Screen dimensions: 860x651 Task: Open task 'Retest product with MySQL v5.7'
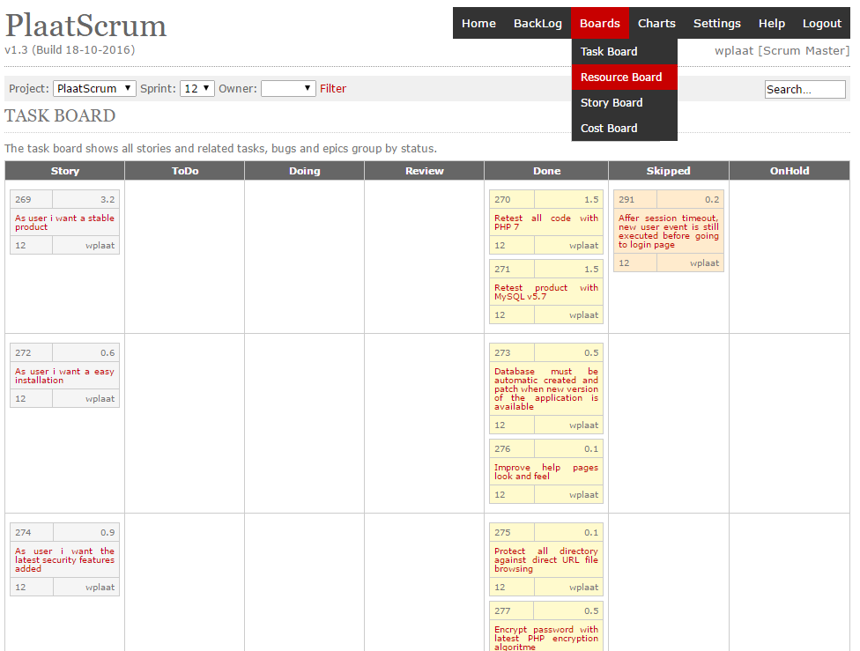(546, 292)
